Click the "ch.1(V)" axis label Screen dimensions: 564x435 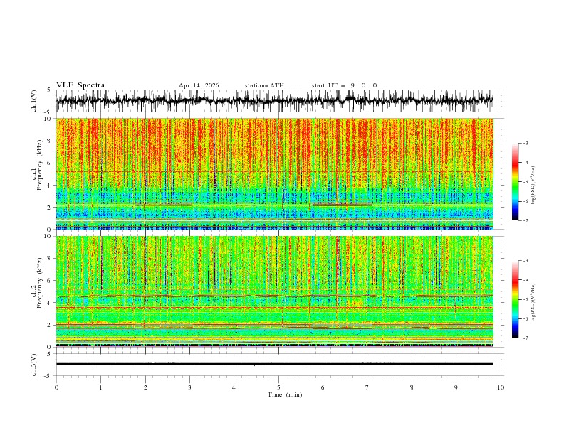tap(34, 101)
